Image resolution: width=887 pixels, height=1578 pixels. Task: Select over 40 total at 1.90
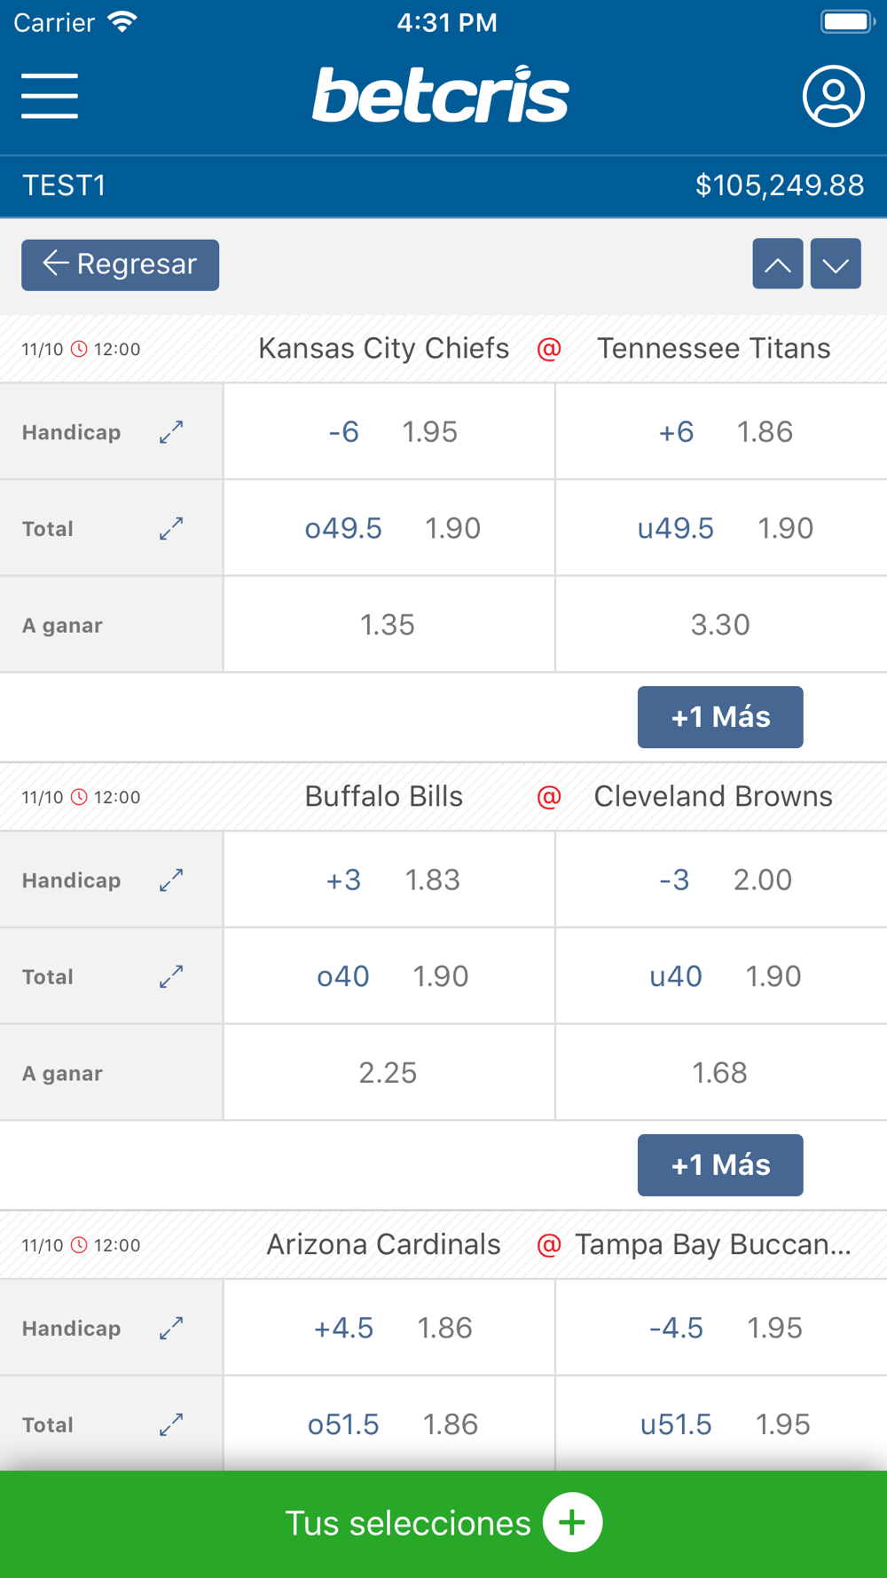(389, 976)
